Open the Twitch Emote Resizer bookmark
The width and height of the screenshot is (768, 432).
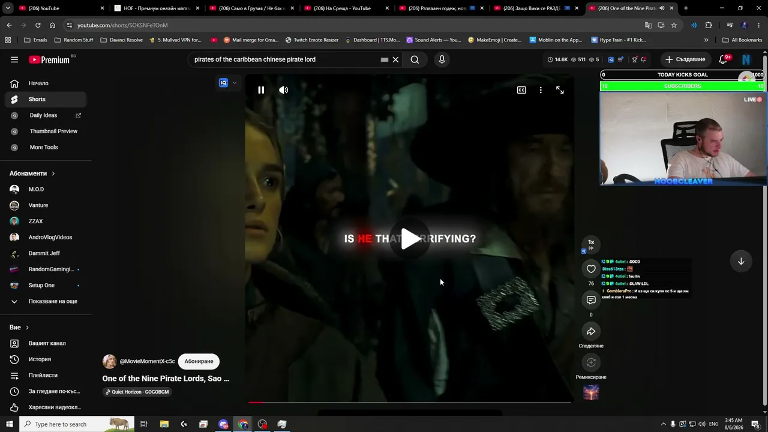[312, 40]
